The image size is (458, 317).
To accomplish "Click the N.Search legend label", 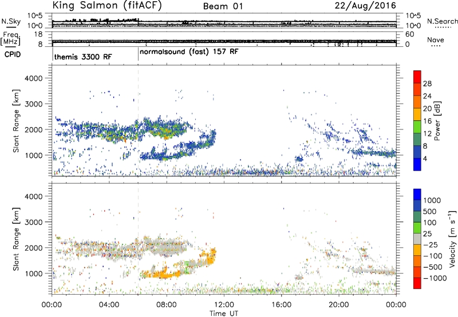I will tap(442, 21).
